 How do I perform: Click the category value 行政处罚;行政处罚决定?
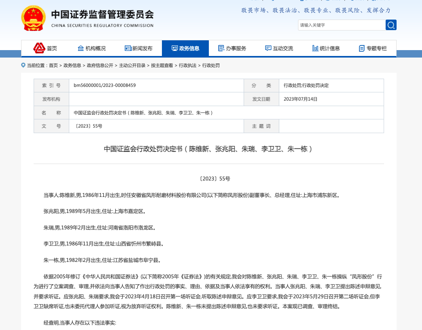coord(306,85)
